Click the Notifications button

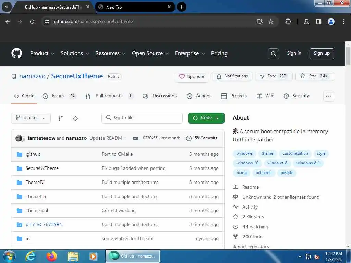pyautogui.click(x=232, y=76)
